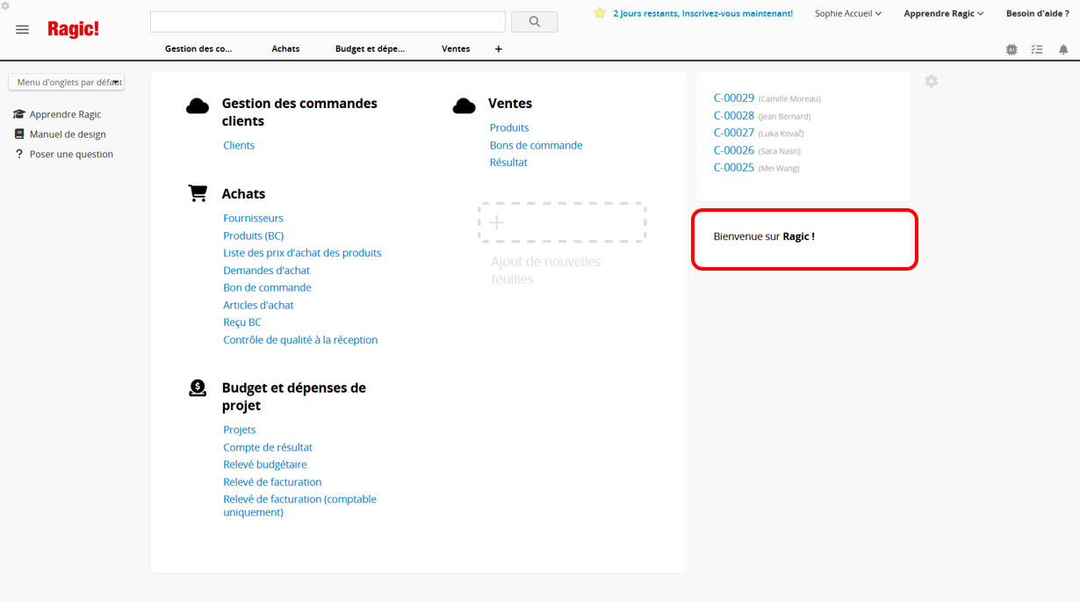Viewport: 1080px width, 601px height.
Task: Open the Demandes d'achat sheet
Action: tap(266, 271)
